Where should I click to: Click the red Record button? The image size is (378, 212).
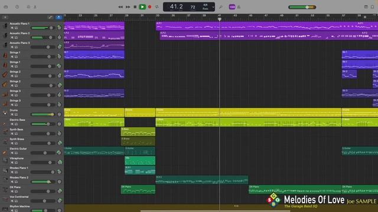[x=149, y=7]
